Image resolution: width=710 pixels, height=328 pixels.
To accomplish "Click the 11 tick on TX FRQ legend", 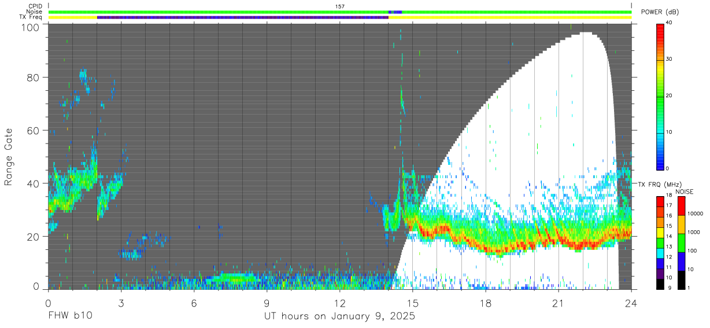I will click(668, 267).
